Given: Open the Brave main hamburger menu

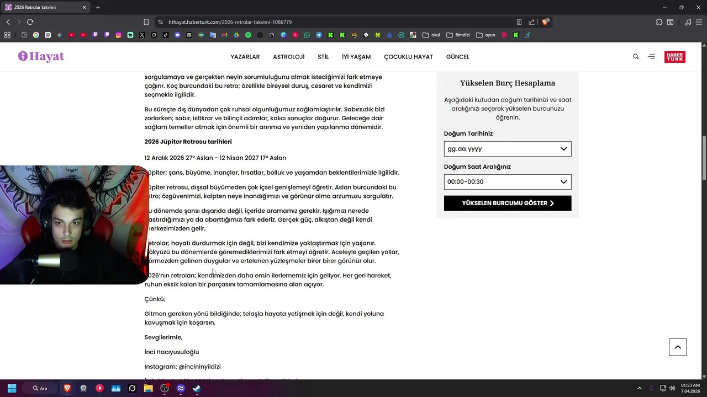Looking at the screenshot, I should (699, 22).
